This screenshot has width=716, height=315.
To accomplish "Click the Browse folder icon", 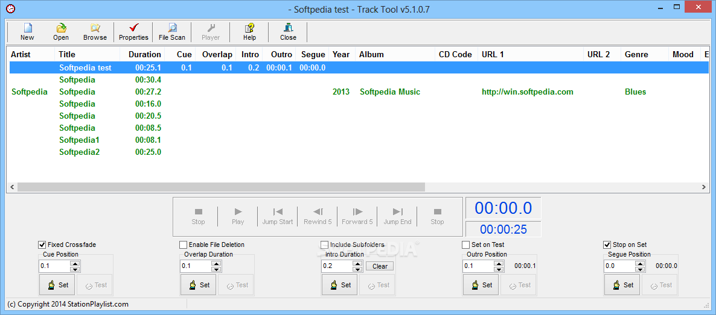I will (95, 32).
